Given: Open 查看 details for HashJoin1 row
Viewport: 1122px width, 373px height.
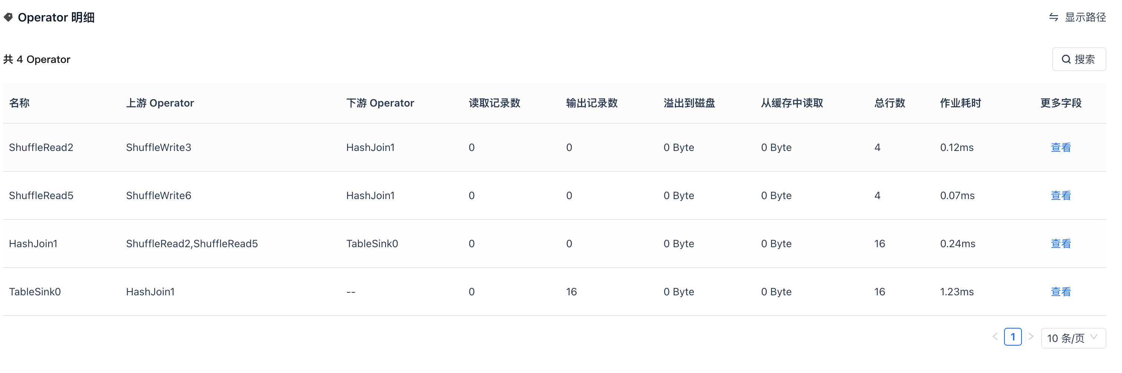Looking at the screenshot, I should [1060, 244].
